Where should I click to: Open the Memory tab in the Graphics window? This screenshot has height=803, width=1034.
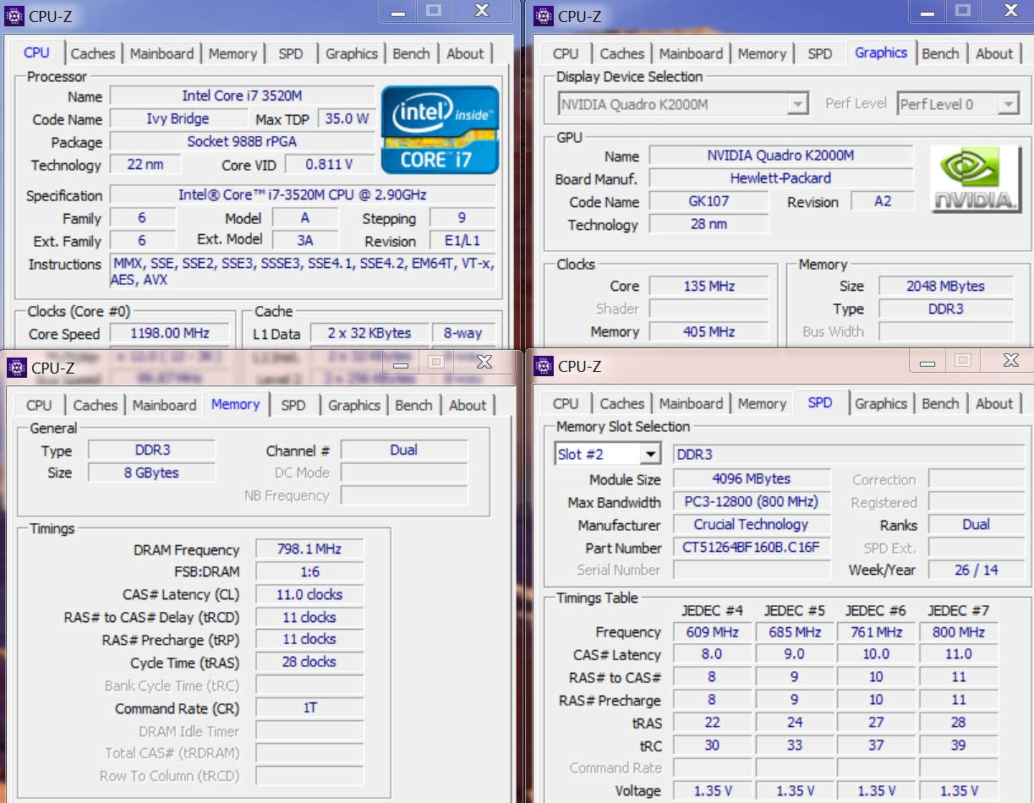pos(762,53)
